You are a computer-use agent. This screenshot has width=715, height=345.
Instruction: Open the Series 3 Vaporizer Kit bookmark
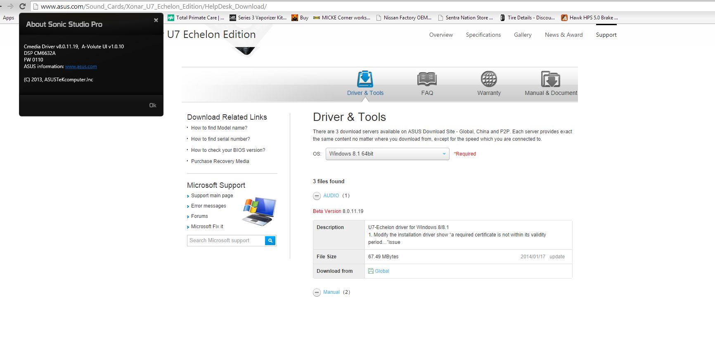258,18
